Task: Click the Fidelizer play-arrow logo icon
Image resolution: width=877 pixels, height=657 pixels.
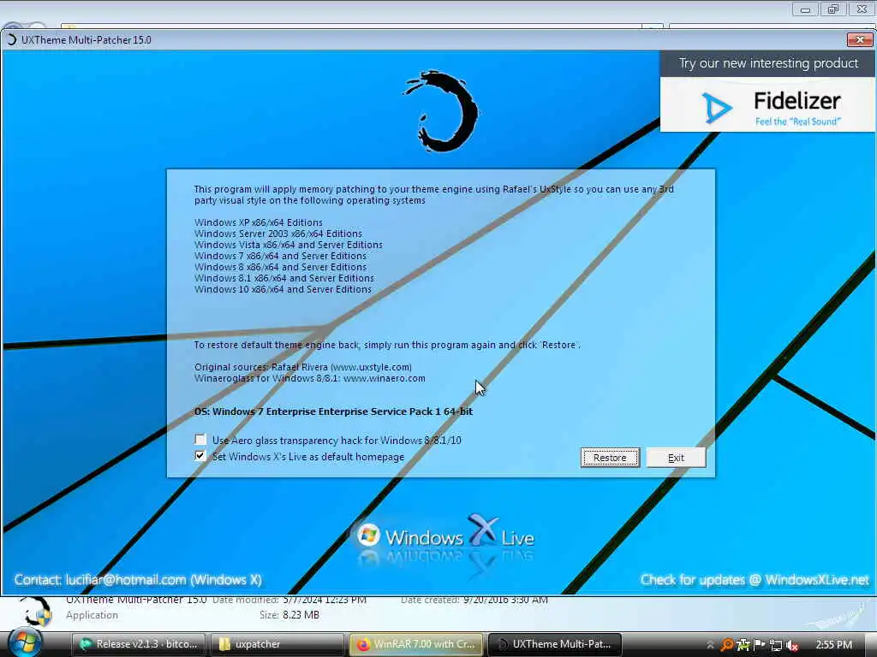Action: [717, 107]
